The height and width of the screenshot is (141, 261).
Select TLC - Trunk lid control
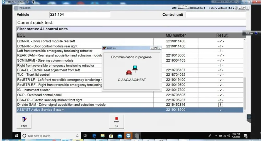coord(33,75)
